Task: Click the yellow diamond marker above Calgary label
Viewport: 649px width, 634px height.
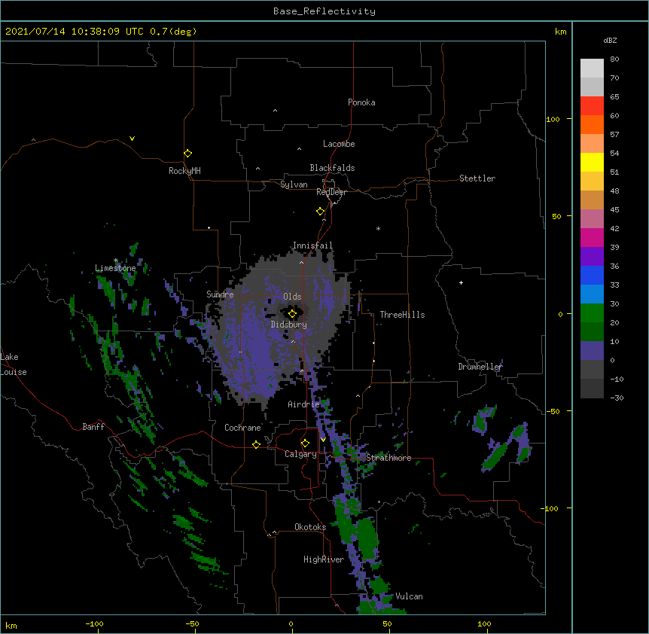Action: coord(305,443)
